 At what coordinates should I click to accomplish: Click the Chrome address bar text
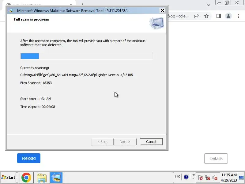click(x=178, y=16)
